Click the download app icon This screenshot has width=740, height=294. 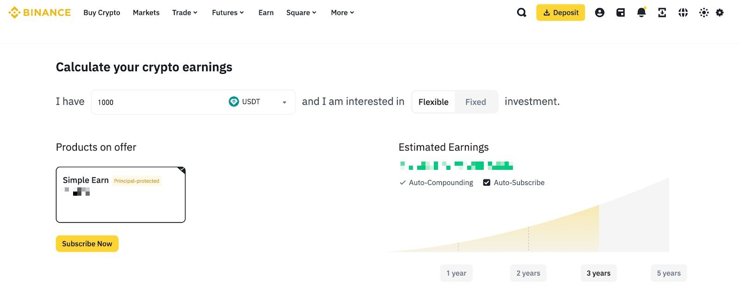pos(662,12)
